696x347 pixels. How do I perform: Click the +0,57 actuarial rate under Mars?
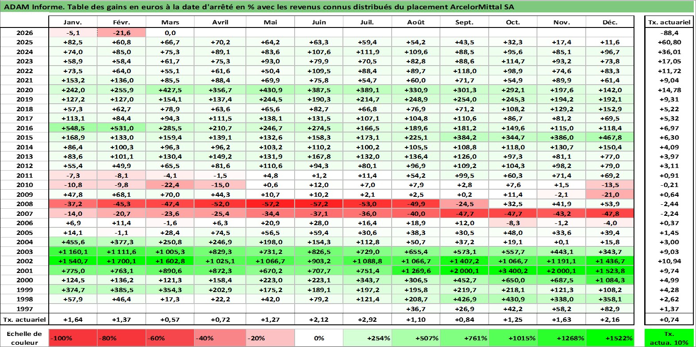170,319
